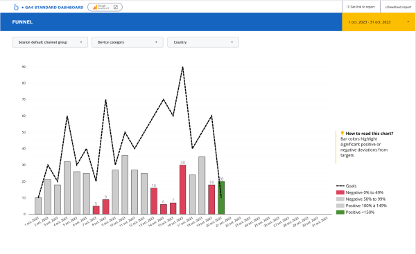Viewport: 416px width, 254px height.
Task: Click the lightbulb icon beside How to read this chart
Action: [x=343, y=133]
